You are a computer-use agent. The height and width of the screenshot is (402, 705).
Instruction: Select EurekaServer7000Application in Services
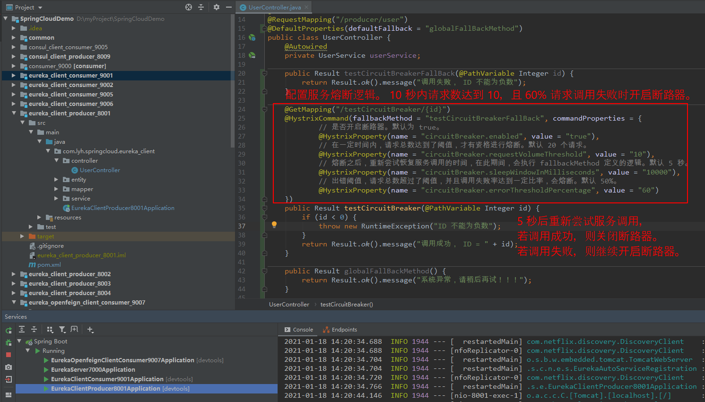tap(93, 370)
